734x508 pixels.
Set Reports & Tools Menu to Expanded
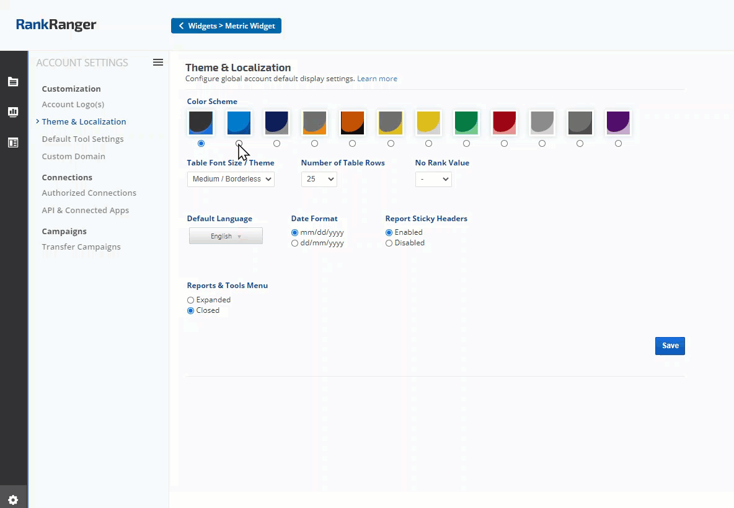click(191, 300)
